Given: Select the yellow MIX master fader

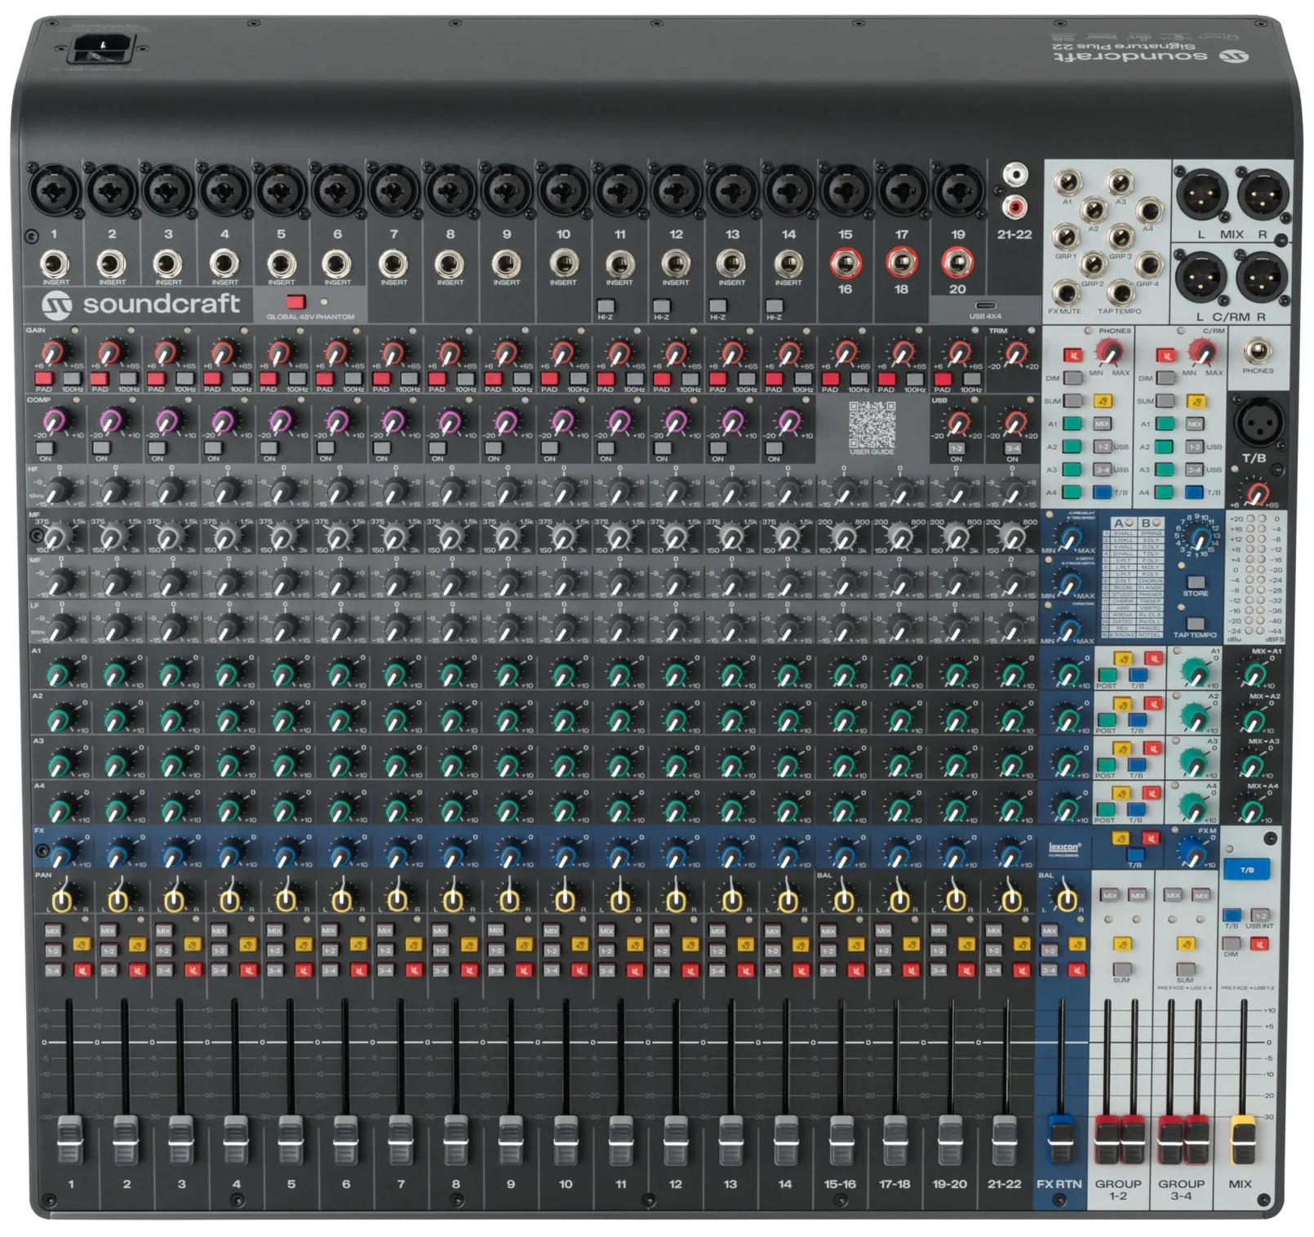Looking at the screenshot, I should pos(1243,1140).
